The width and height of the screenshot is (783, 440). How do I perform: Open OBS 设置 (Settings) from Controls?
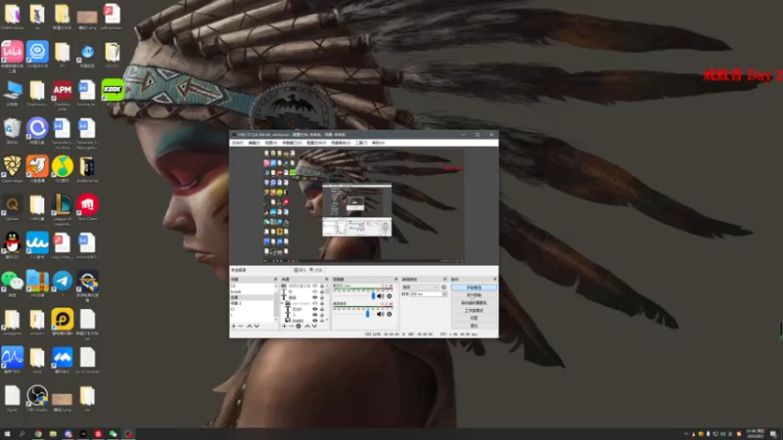click(474, 319)
